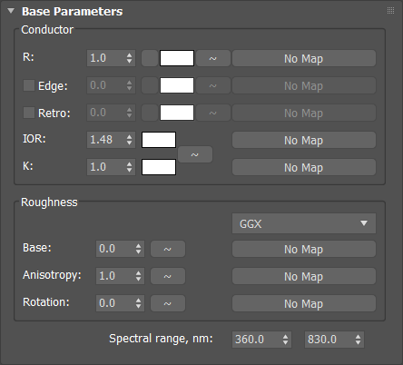Click the spinner arrows on 830.0 spectral field

pos(358,340)
